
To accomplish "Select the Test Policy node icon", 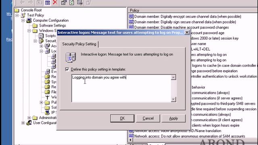I will 23,15.
